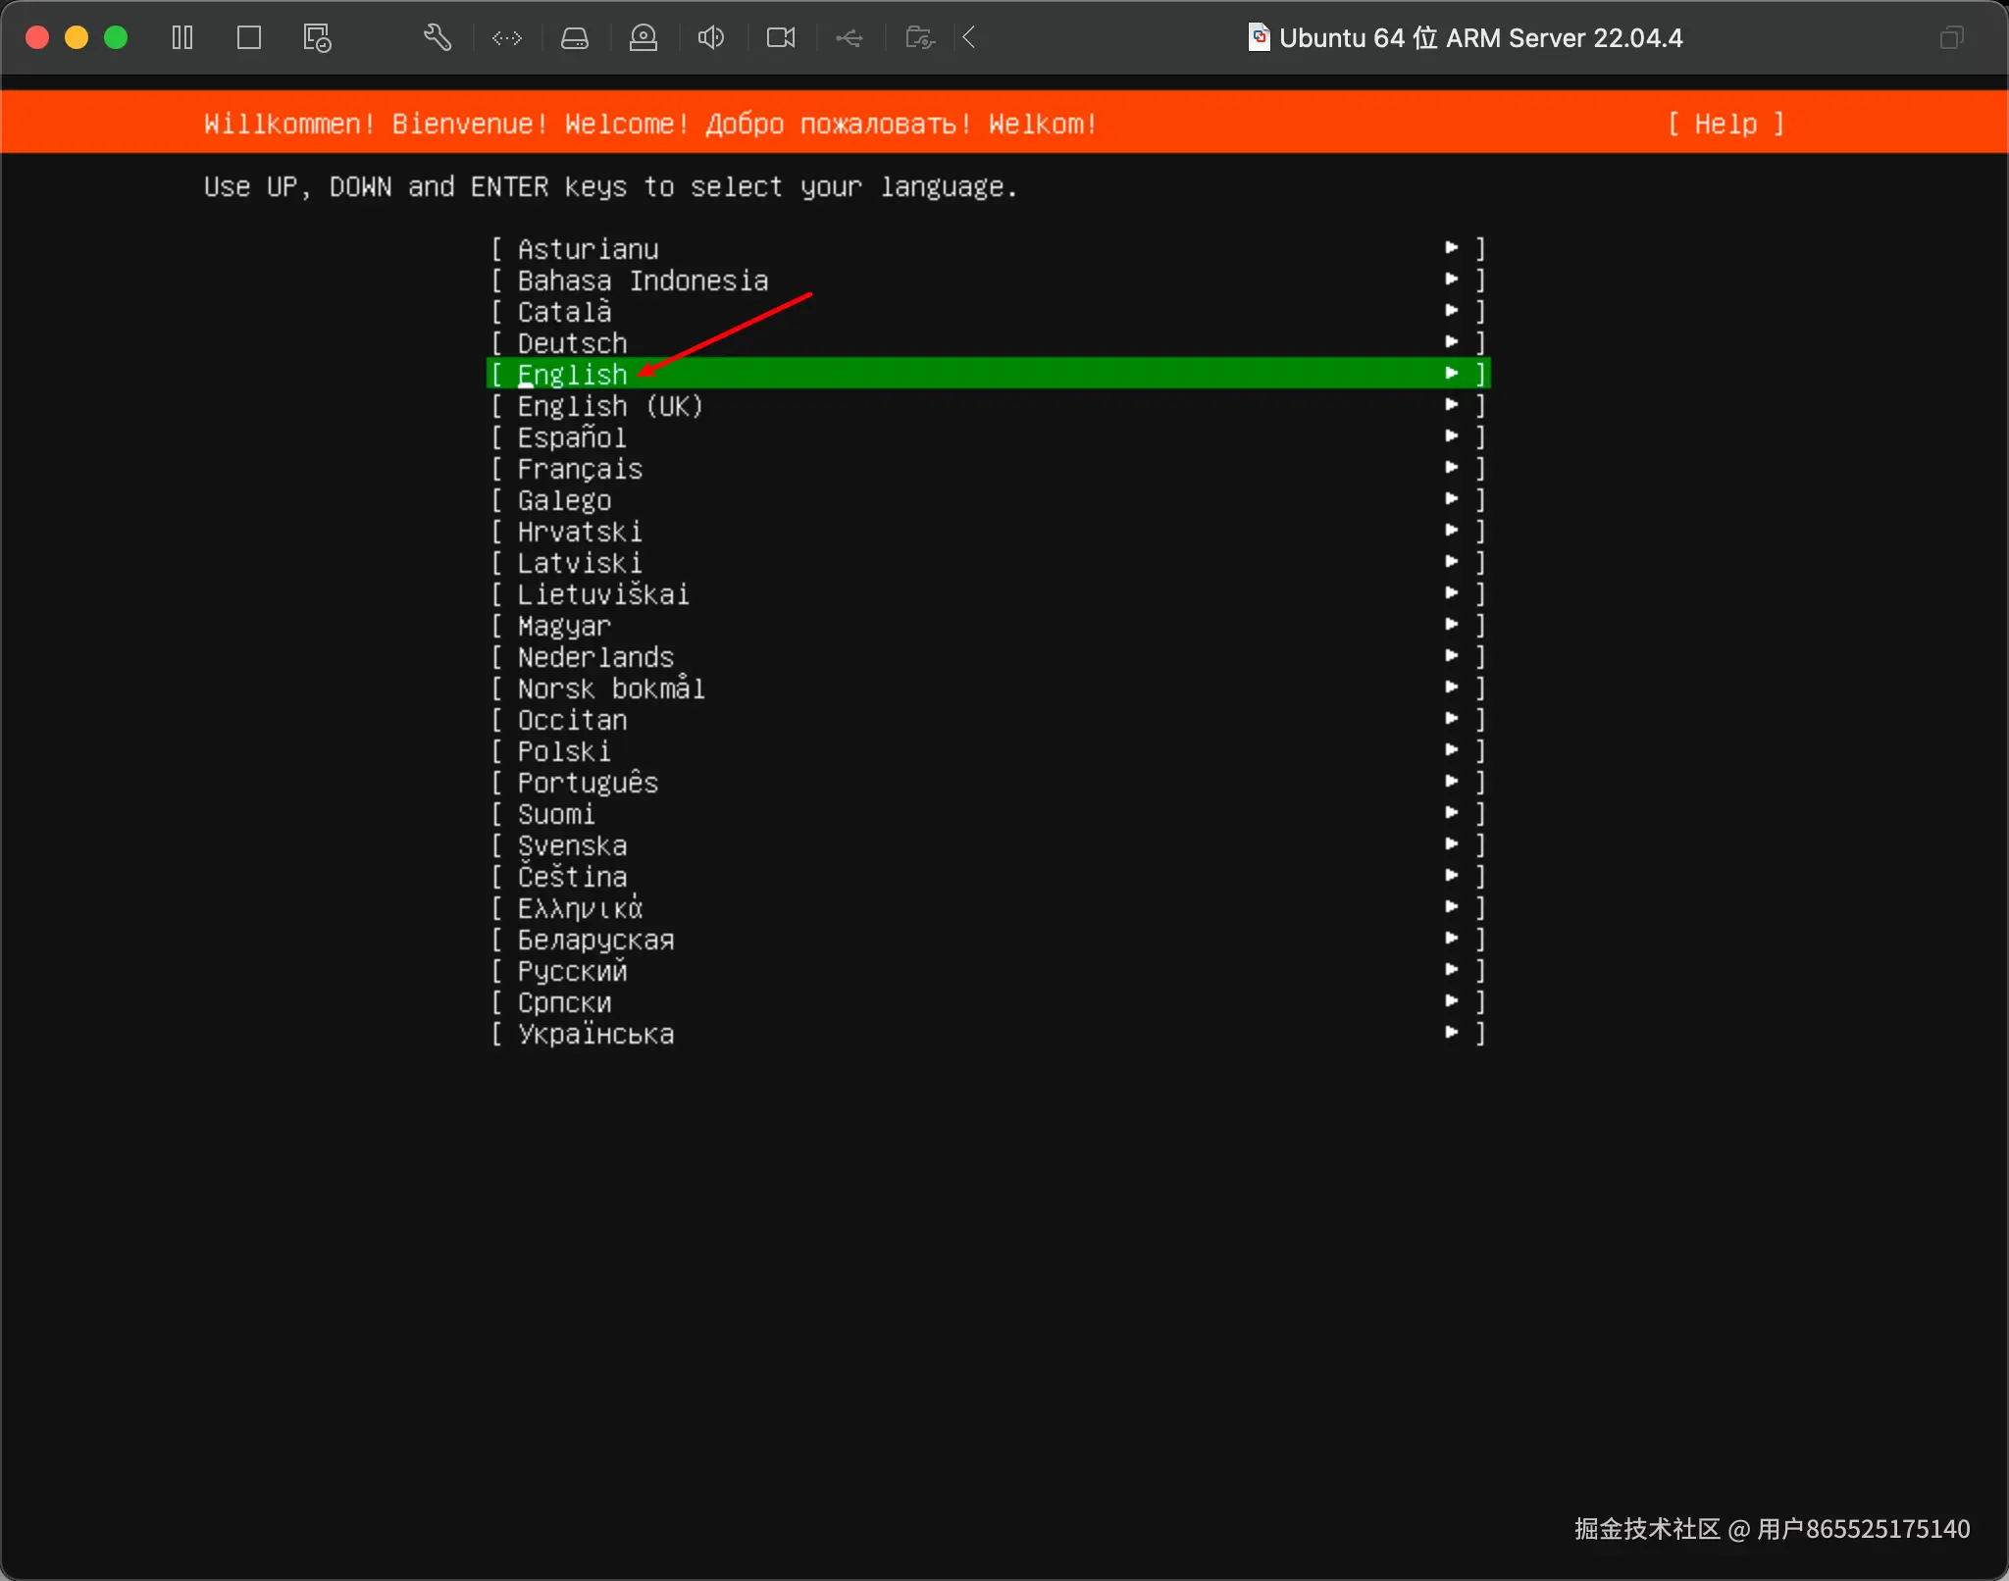Toggle the sound card speaker icon
Viewport: 2009px width, 1581px height.
(711, 38)
